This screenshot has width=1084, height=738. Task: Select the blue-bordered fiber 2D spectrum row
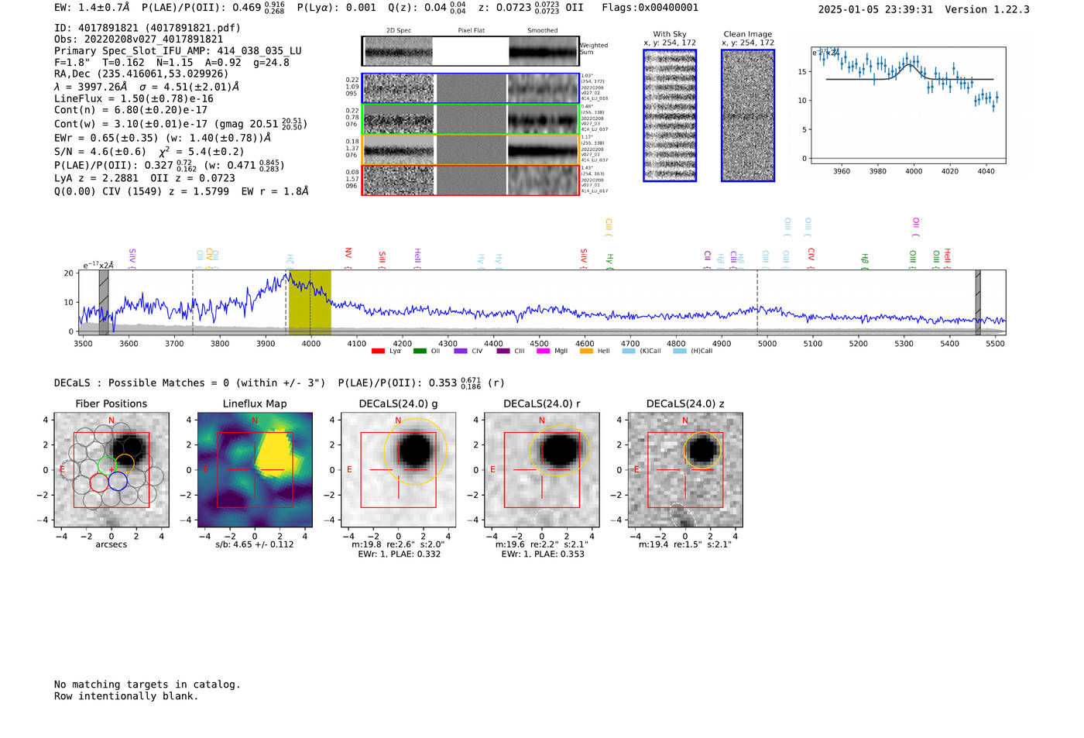point(471,88)
